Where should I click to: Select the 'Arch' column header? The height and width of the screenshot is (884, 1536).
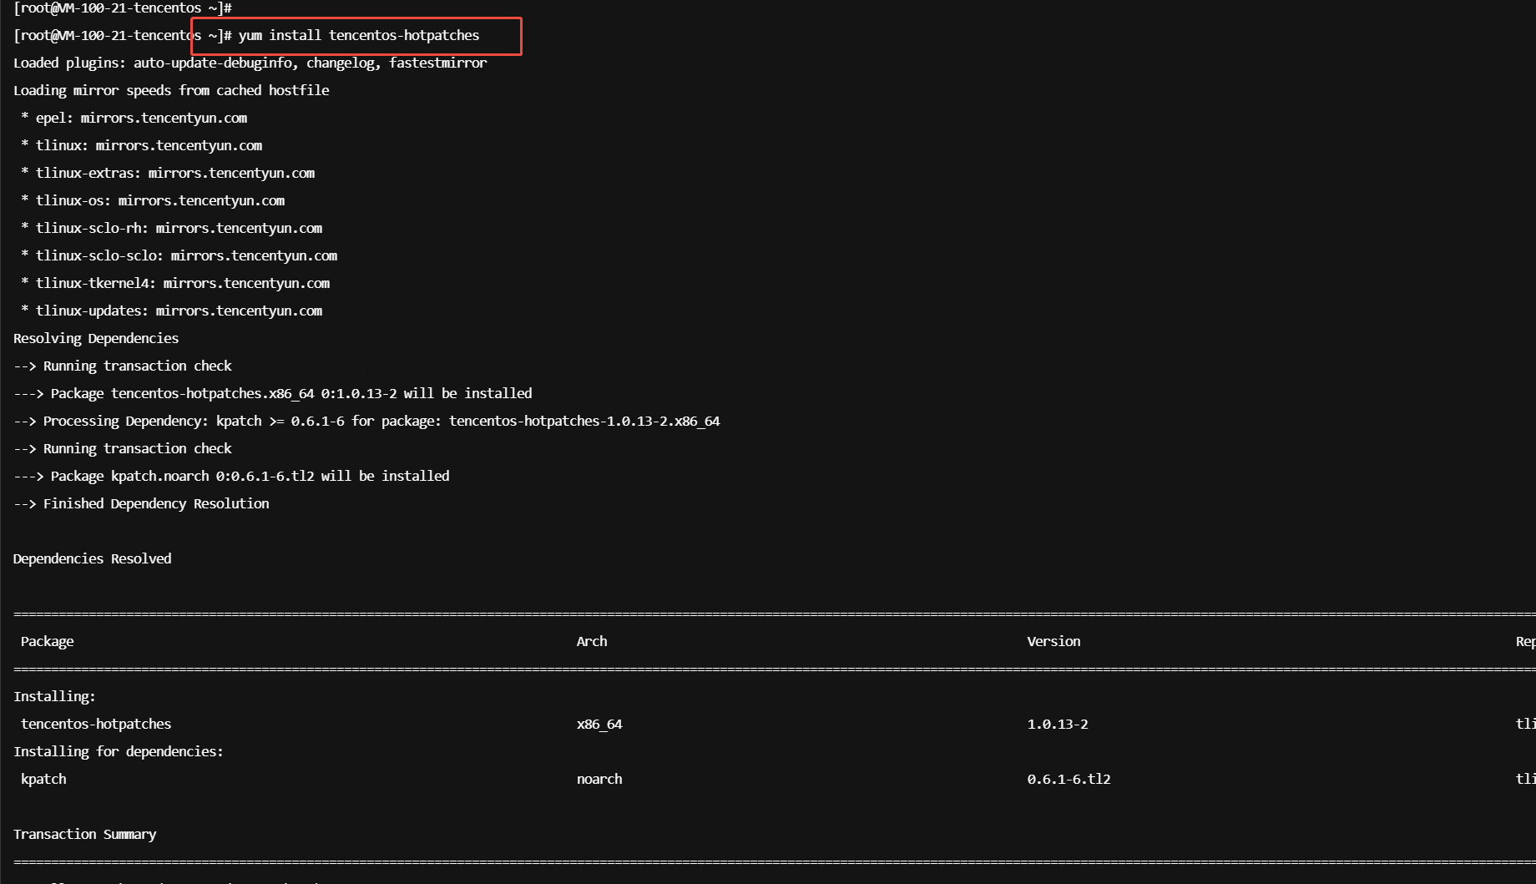(x=592, y=641)
